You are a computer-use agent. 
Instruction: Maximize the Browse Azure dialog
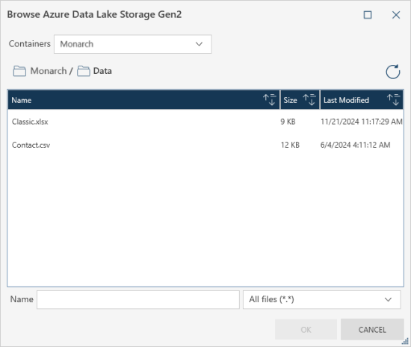[x=368, y=15]
